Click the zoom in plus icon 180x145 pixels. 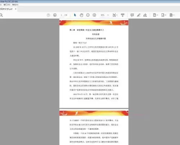pos(94,15)
